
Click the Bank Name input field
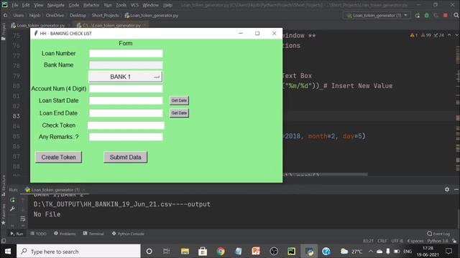pyautogui.click(x=126, y=65)
